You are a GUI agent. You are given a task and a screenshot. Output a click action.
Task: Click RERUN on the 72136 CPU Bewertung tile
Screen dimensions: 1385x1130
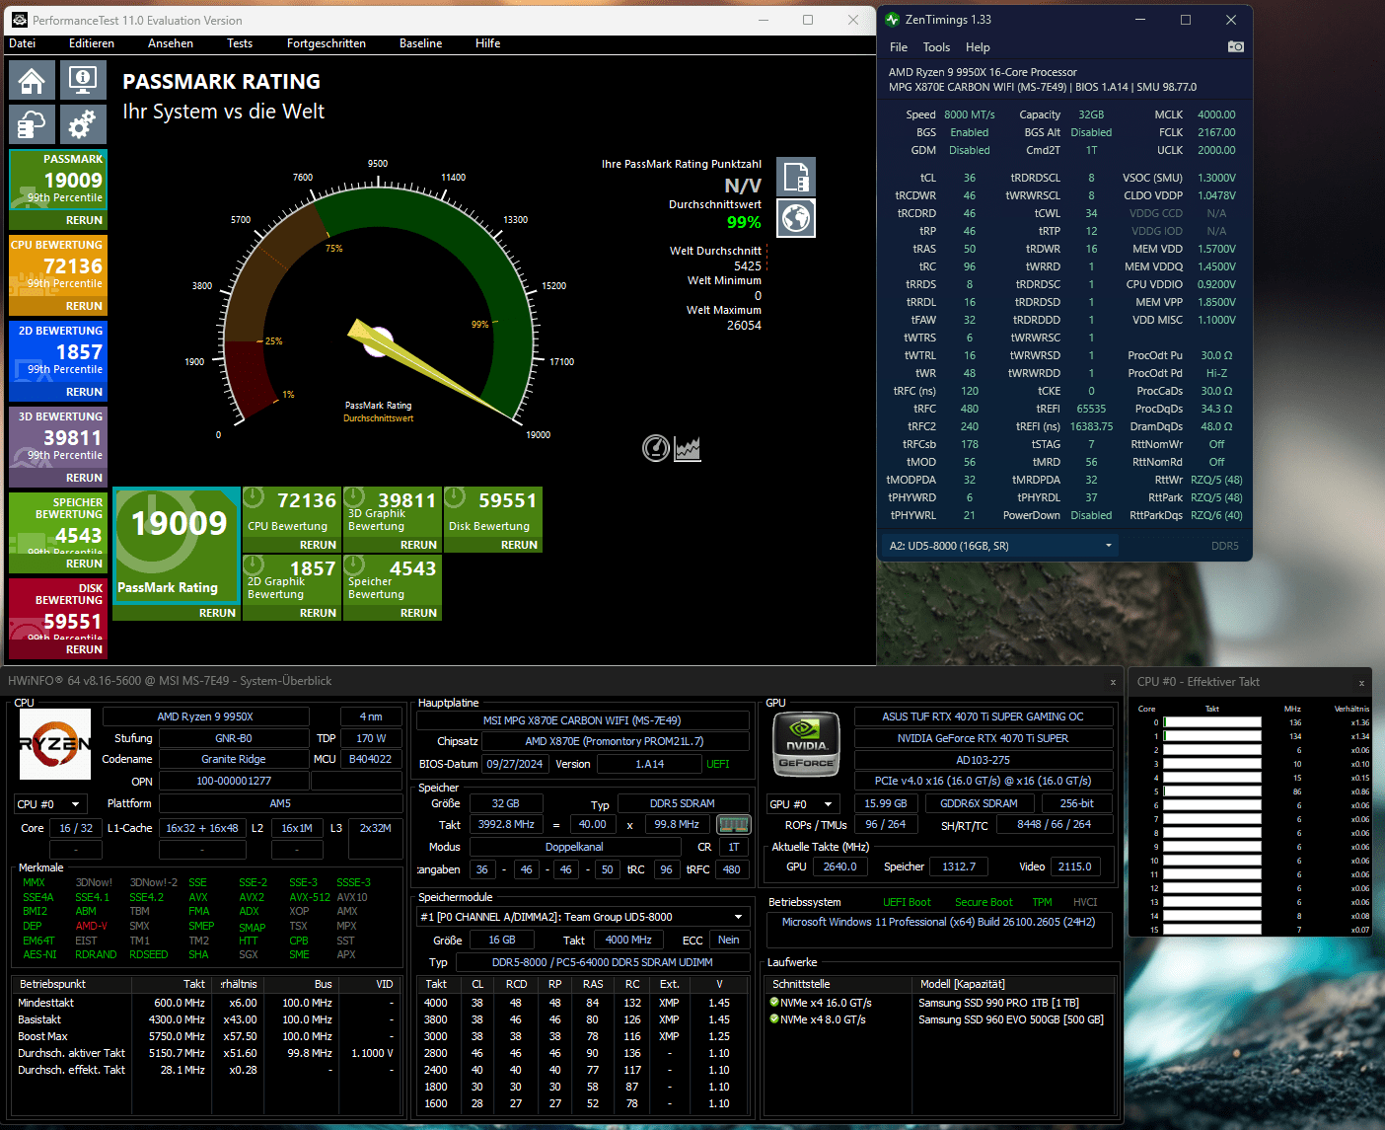tap(318, 545)
